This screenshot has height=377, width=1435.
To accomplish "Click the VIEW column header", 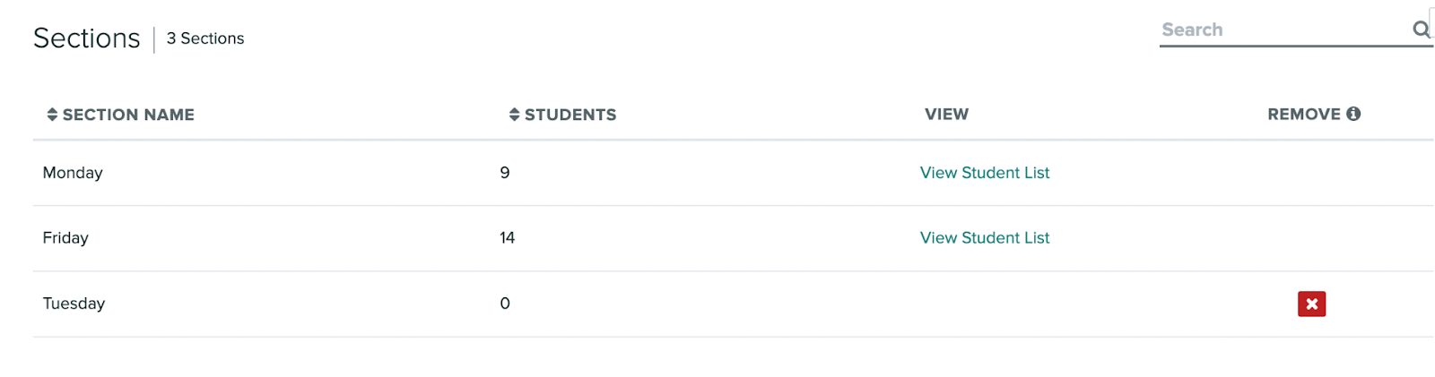I will point(946,114).
